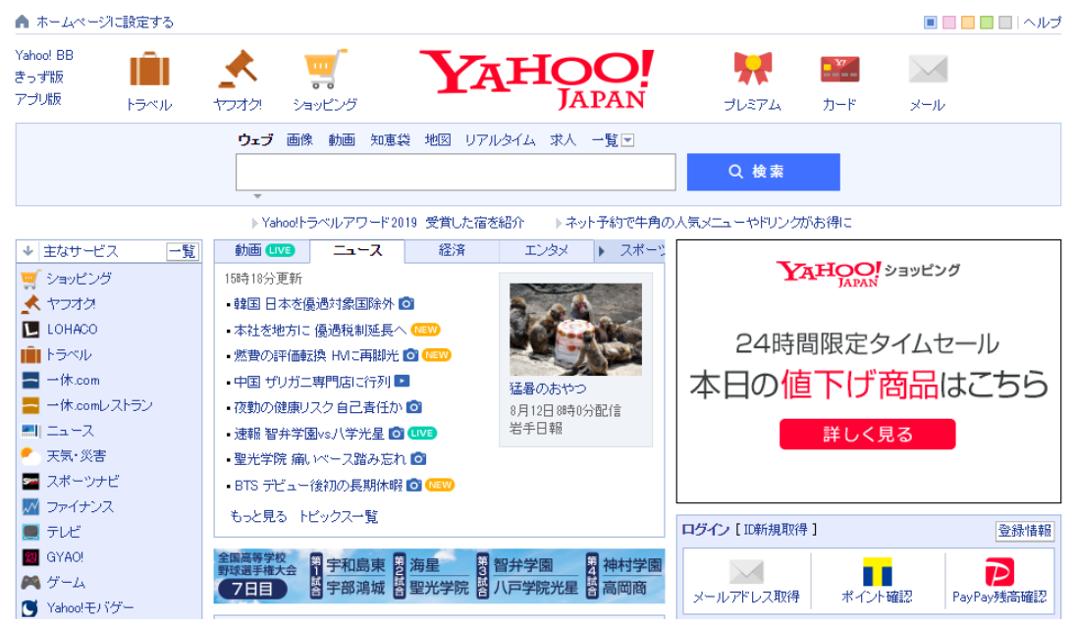This screenshot has height=624, width=1076.
Task: Click the 詳しく見る red button
Action: click(x=868, y=434)
